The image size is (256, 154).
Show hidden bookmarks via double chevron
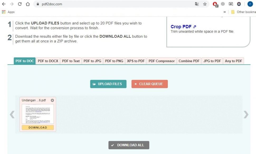225,12
